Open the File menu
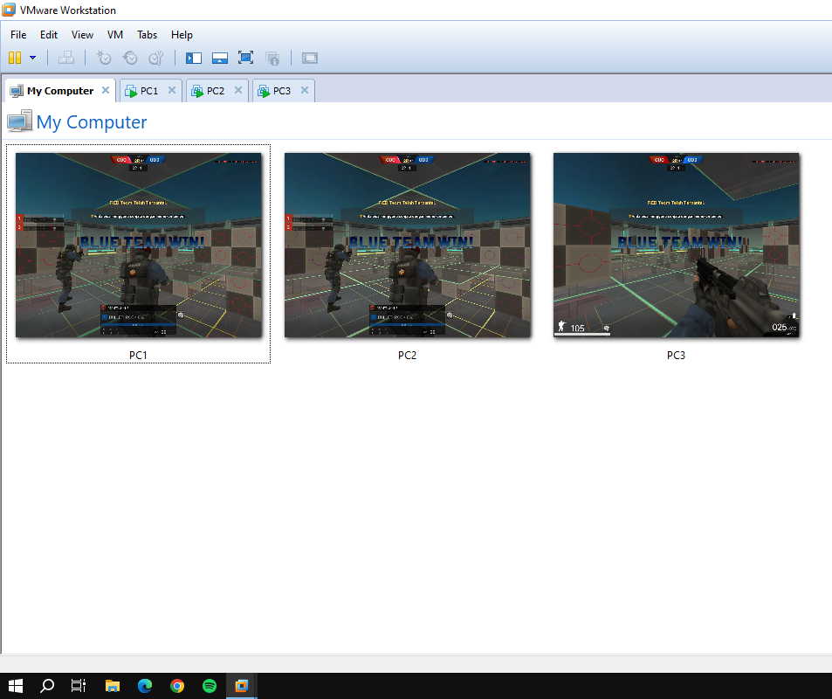This screenshot has height=699, width=832. click(x=18, y=35)
